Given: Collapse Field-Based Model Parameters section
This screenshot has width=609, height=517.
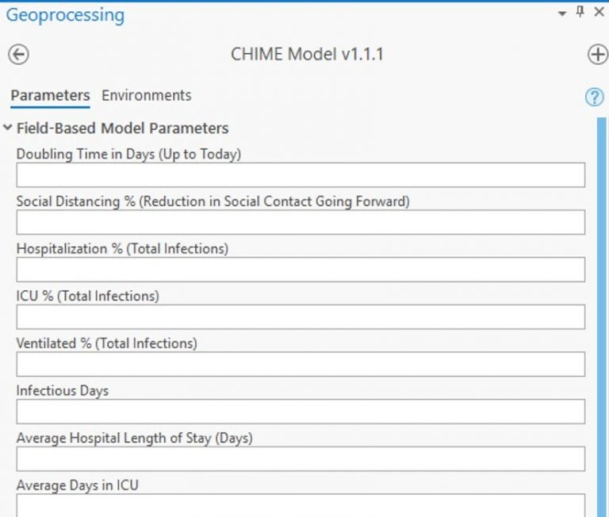Looking at the screenshot, I should point(8,128).
